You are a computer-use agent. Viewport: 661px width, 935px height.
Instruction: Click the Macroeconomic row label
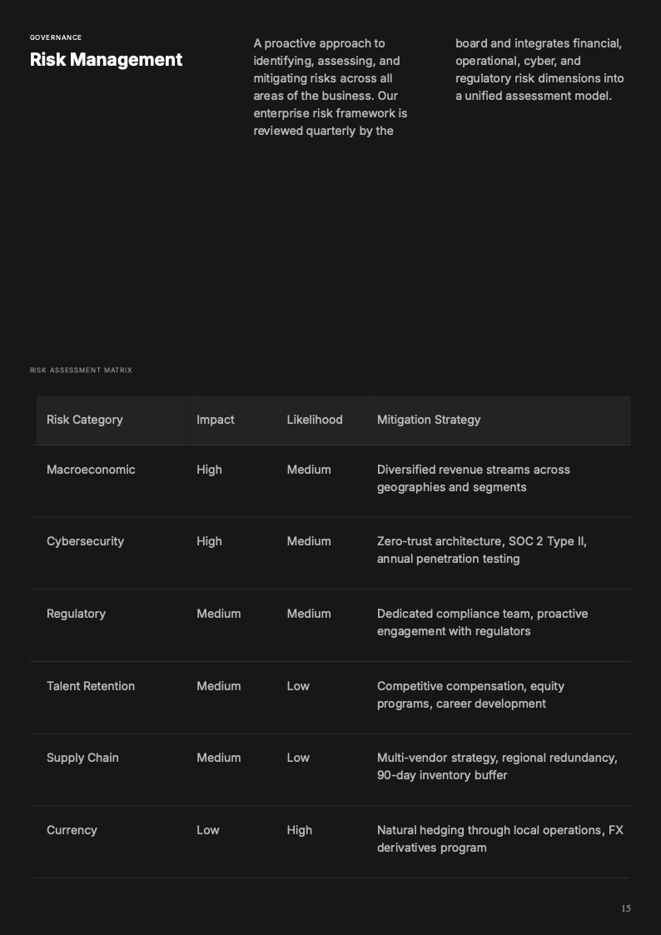tap(91, 470)
